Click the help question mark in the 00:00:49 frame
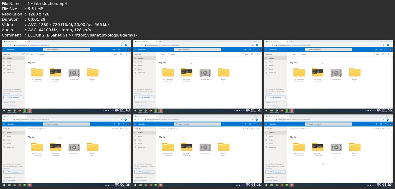 124,124
